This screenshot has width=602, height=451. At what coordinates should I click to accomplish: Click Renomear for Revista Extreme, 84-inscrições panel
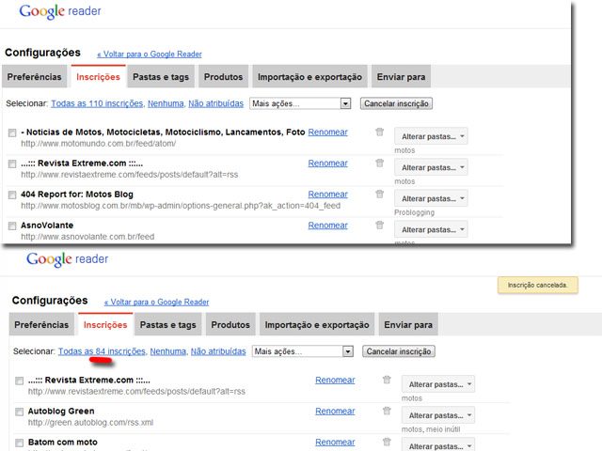click(x=335, y=380)
